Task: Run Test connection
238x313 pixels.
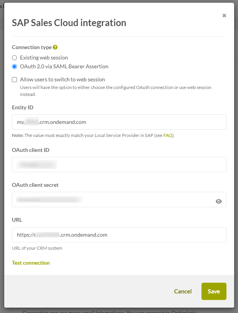Action: [31, 263]
